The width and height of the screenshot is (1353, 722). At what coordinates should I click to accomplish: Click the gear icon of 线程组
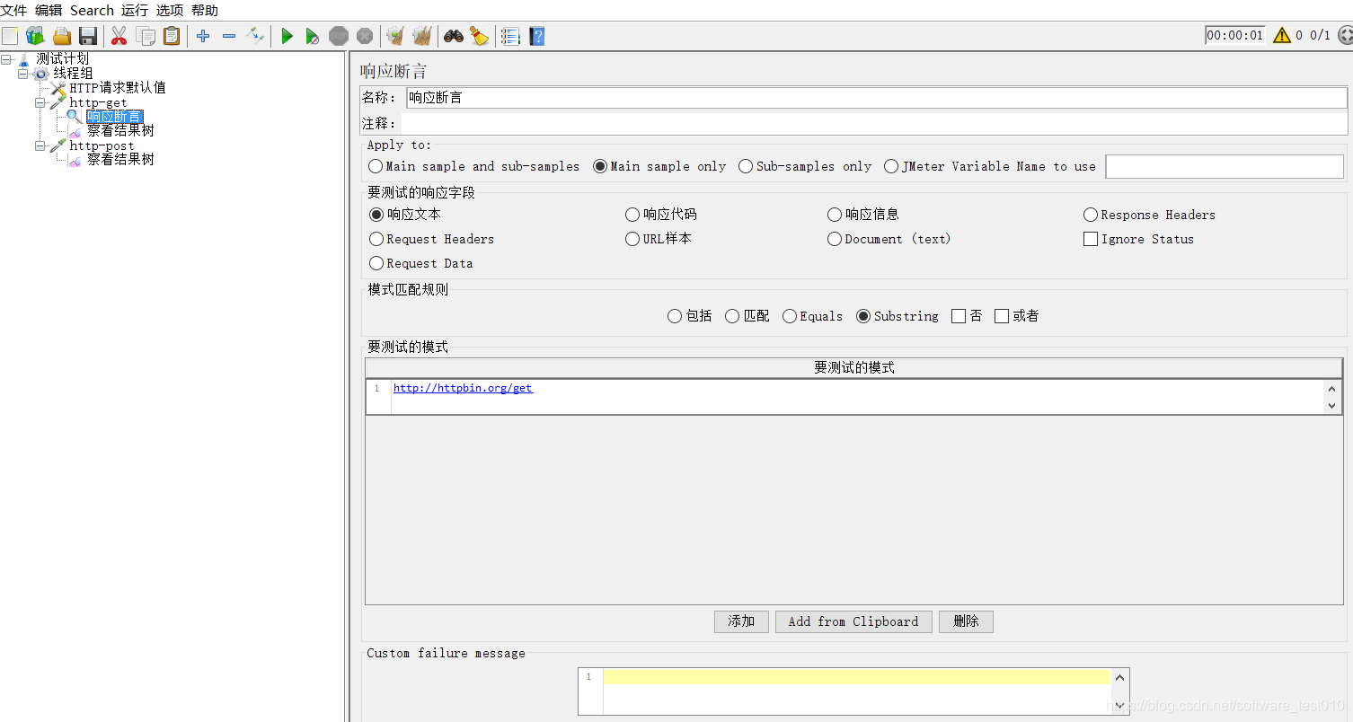[41, 74]
